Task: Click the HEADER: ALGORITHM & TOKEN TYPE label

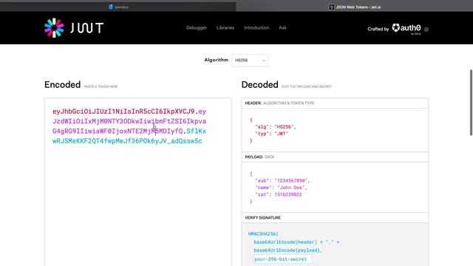Action: pyautogui.click(x=279, y=103)
